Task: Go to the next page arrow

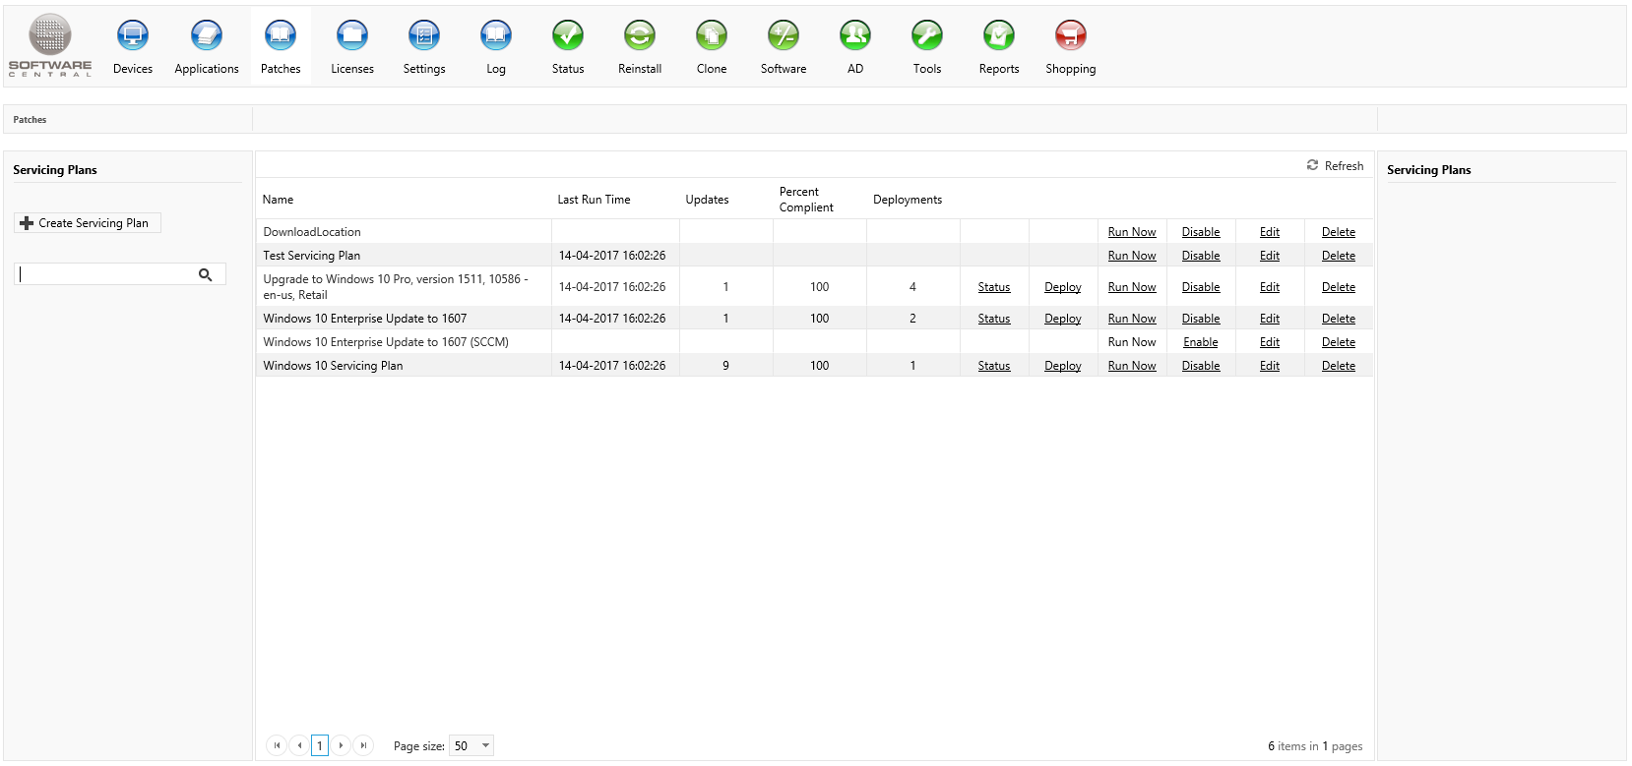Action: click(x=341, y=745)
